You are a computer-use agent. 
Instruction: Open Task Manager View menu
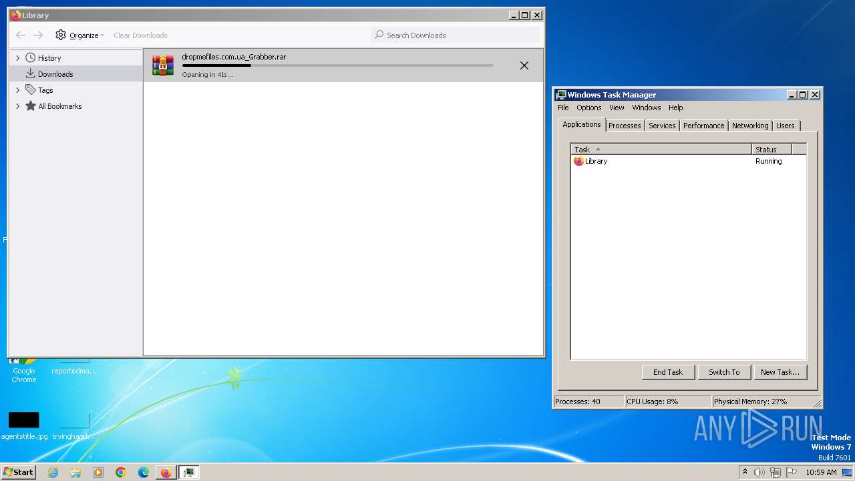pyautogui.click(x=617, y=108)
